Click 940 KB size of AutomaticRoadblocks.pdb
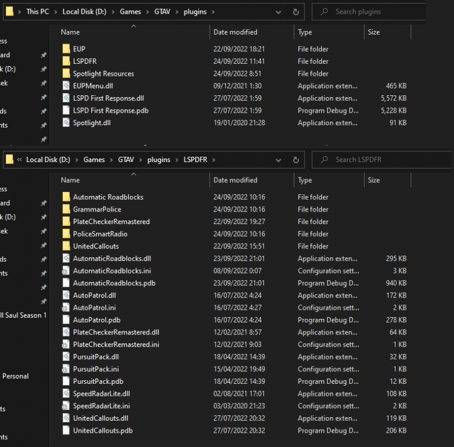The image size is (454, 447). click(396, 283)
